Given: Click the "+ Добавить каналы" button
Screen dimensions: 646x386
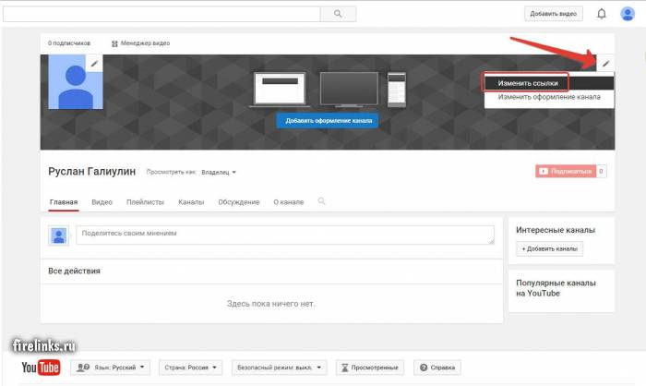Looking at the screenshot, I should (x=549, y=248).
